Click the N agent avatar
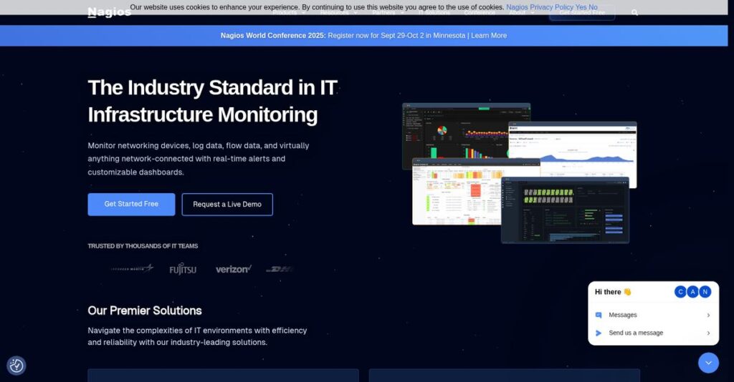Image resolution: width=734 pixels, height=382 pixels. [705, 292]
